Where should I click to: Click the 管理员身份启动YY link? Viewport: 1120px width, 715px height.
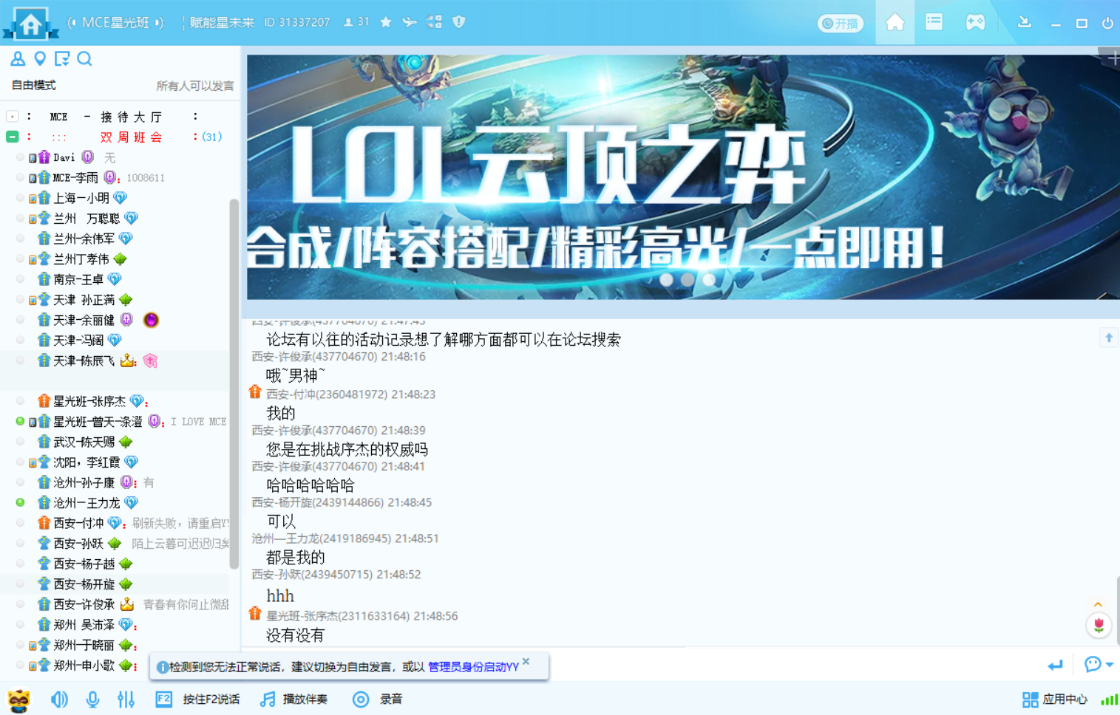pos(473,667)
